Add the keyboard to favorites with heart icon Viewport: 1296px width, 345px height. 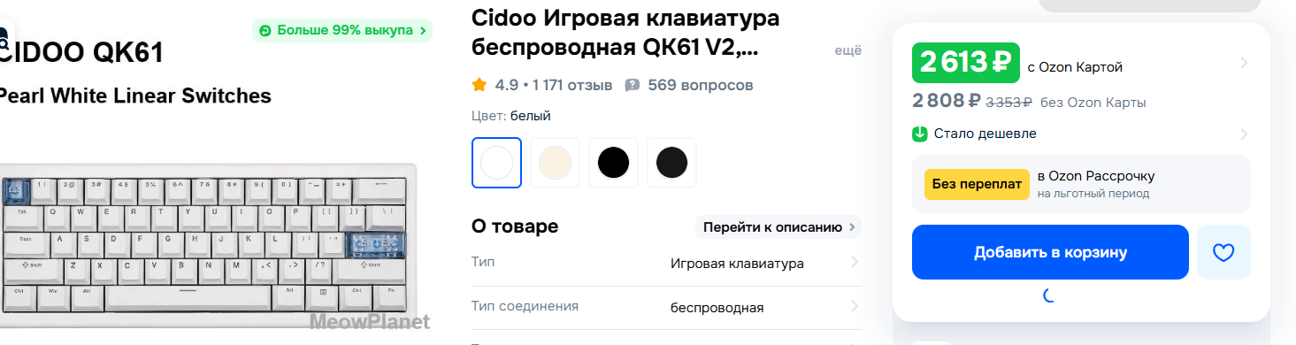tap(1223, 252)
